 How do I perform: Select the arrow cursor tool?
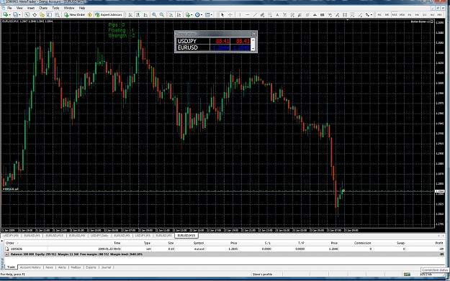tap(222, 14)
